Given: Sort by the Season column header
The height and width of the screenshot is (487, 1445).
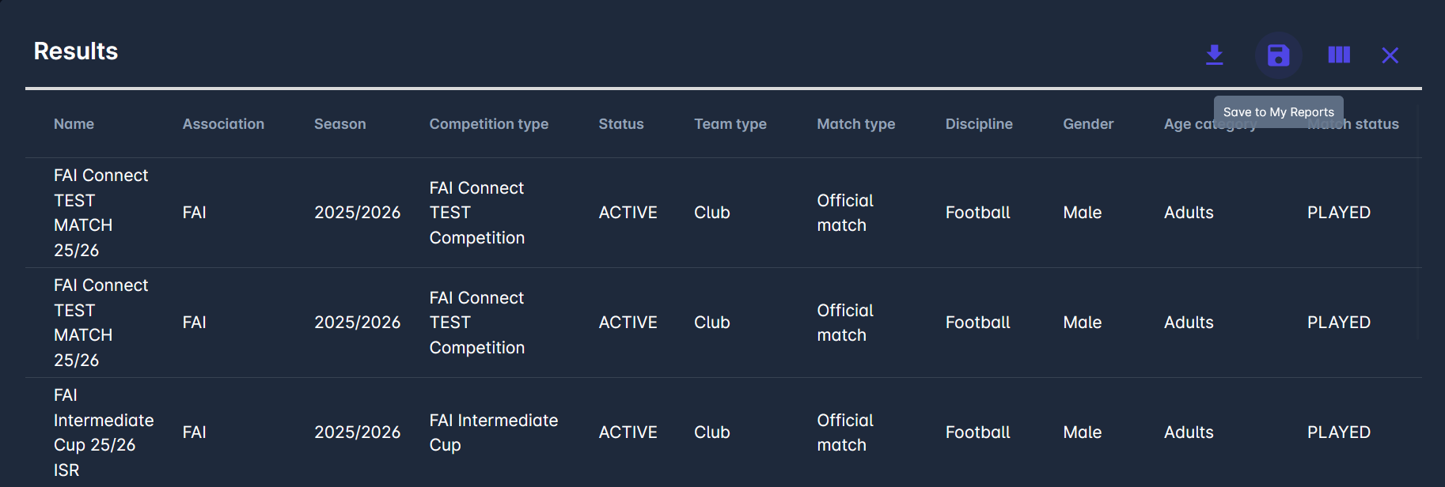Looking at the screenshot, I should coord(339,124).
